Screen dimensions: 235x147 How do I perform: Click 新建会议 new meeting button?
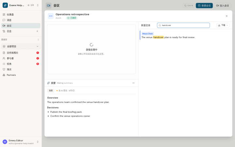point(204,6)
